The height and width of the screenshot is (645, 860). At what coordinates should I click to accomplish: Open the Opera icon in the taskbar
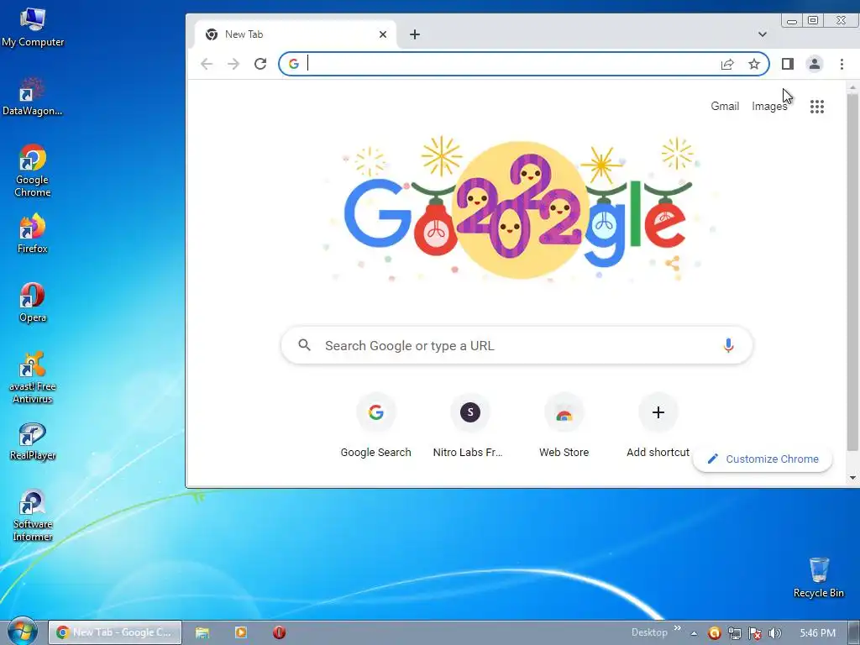tap(279, 632)
